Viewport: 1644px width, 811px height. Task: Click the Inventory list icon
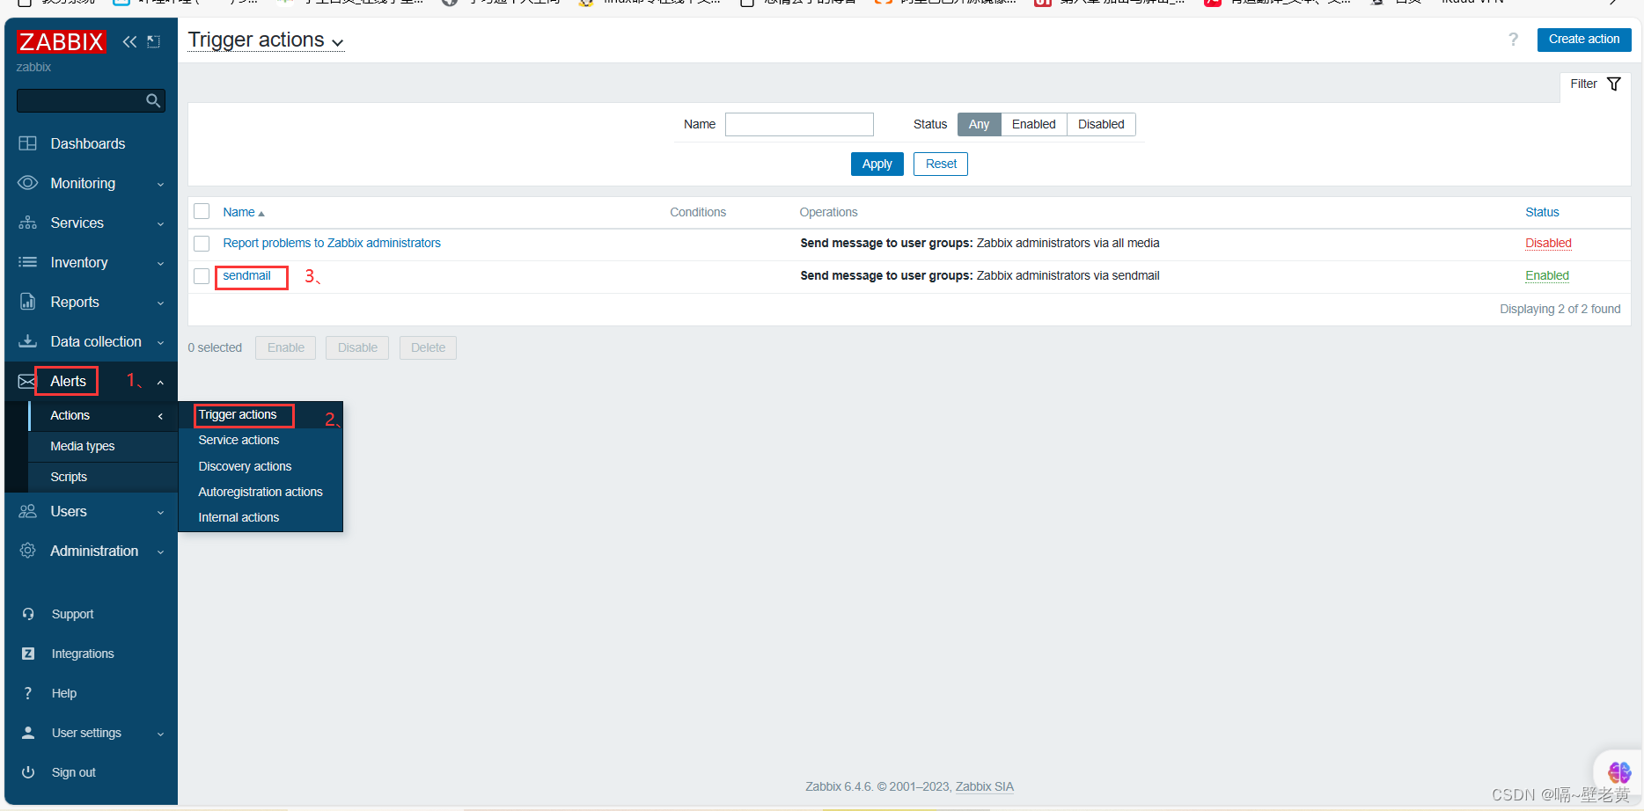coord(28,262)
